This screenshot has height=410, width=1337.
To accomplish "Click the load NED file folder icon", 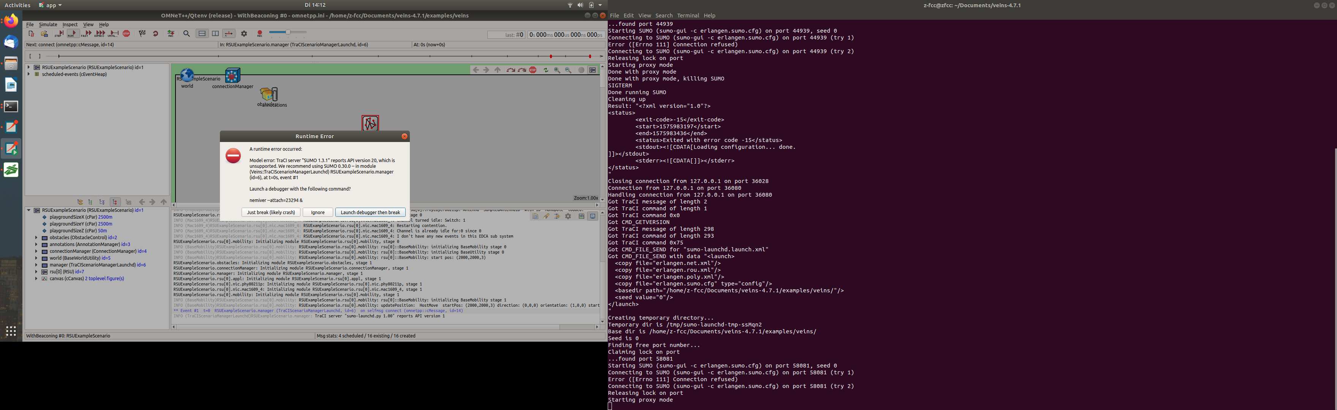I will coord(45,34).
